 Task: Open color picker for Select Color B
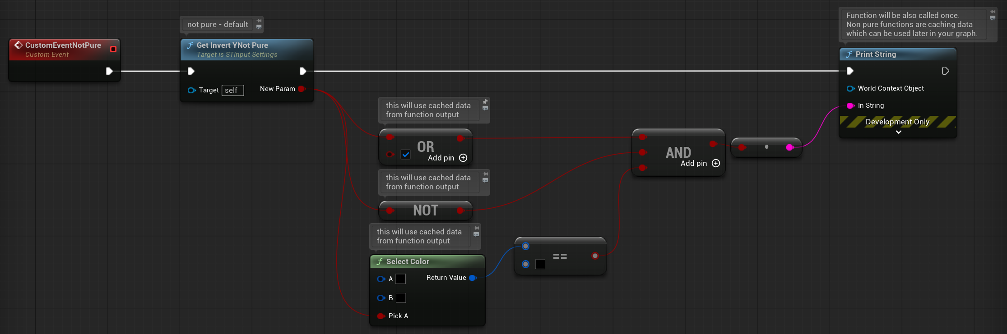(401, 298)
